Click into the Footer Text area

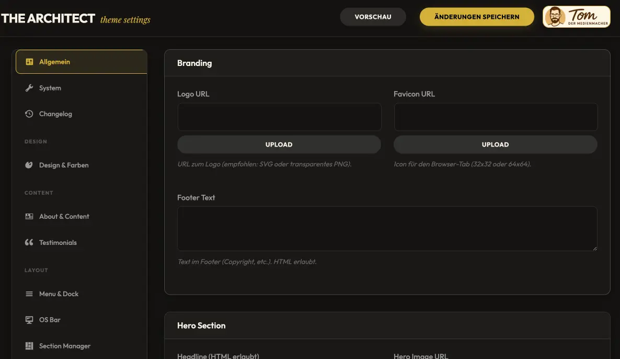point(387,229)
